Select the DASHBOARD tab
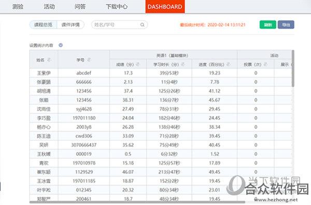The height and width of the screenshot is (205, 311). click(165, 7)
